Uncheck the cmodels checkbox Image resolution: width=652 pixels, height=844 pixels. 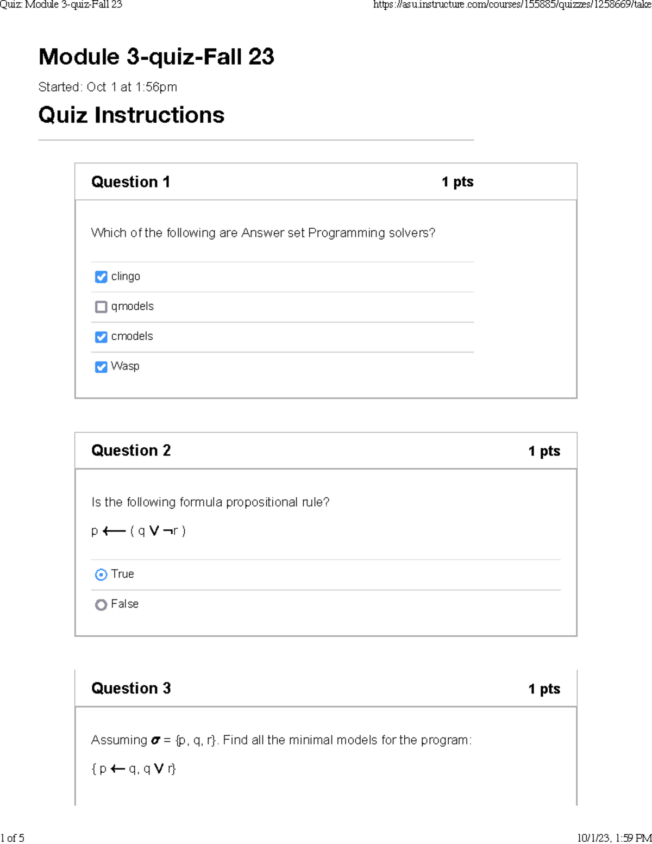click(x=101, y=337)
